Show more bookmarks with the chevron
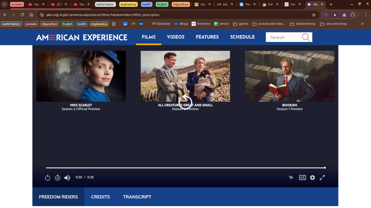371x208 pixels. 362,24
